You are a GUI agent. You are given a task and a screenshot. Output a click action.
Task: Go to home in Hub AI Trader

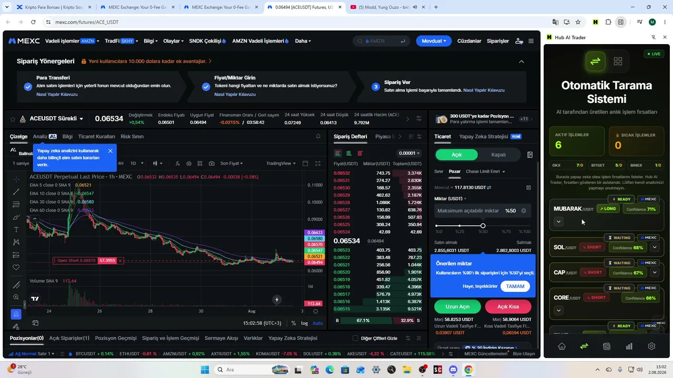(562, 346)
